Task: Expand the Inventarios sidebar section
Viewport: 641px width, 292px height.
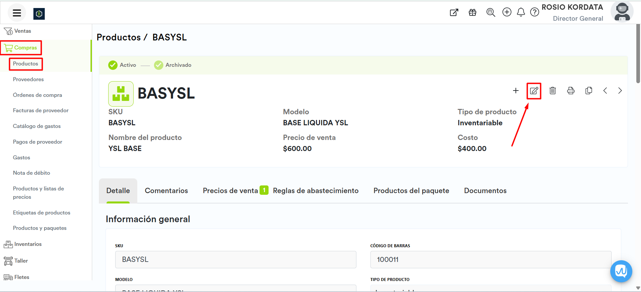Action: 28,244
